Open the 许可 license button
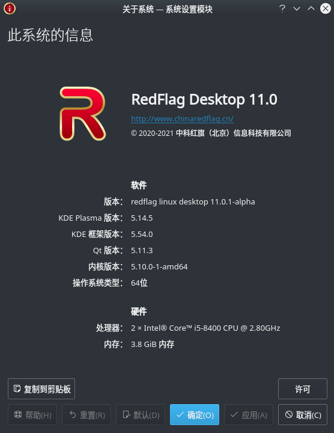This screenshot has width=334, height=433. [303, 389]
